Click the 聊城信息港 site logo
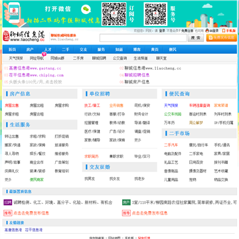Viewport: 239px width, 239px height. [x=24, y=36]
